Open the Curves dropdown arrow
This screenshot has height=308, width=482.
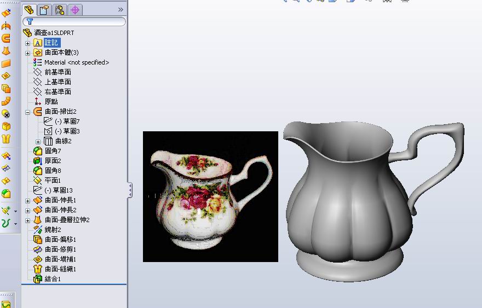tap(15, 224)
